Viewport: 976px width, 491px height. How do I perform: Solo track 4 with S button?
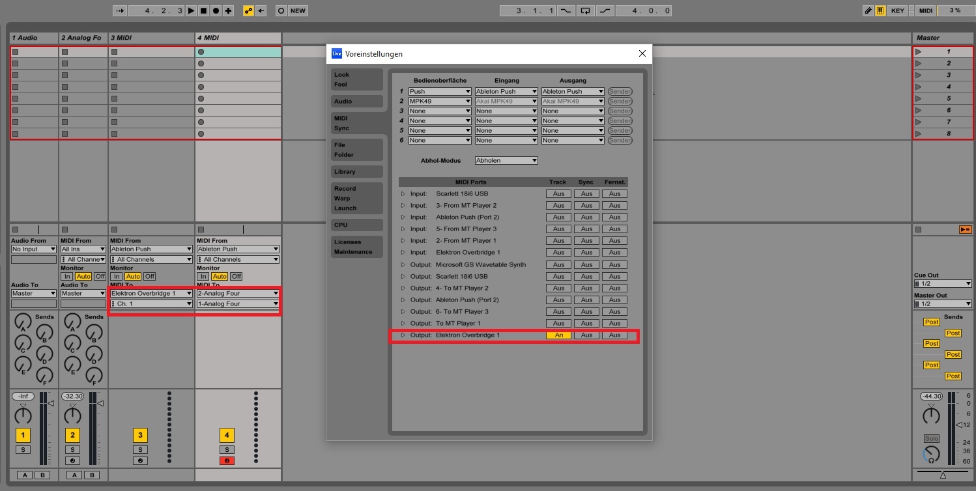tap(227, 449)
